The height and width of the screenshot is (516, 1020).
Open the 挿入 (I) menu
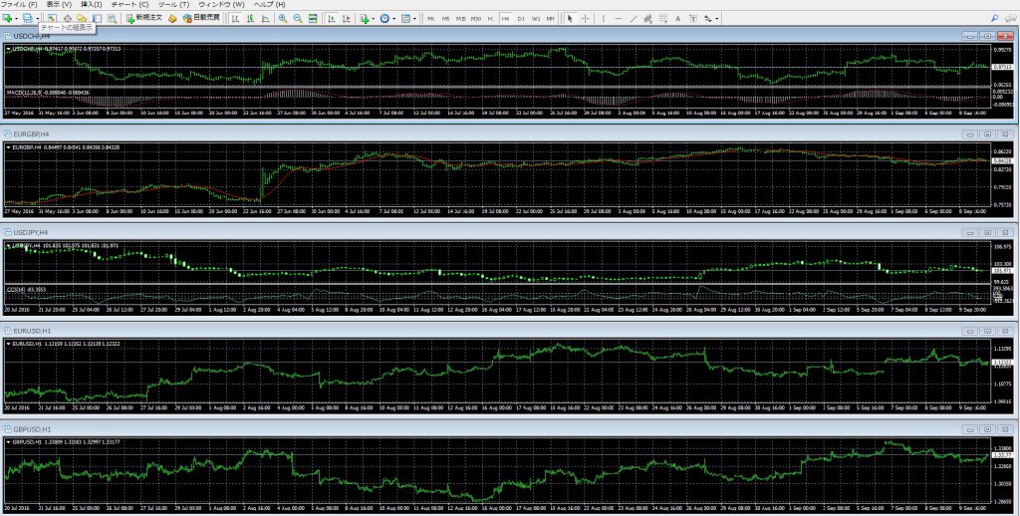[x=92, y=4]
